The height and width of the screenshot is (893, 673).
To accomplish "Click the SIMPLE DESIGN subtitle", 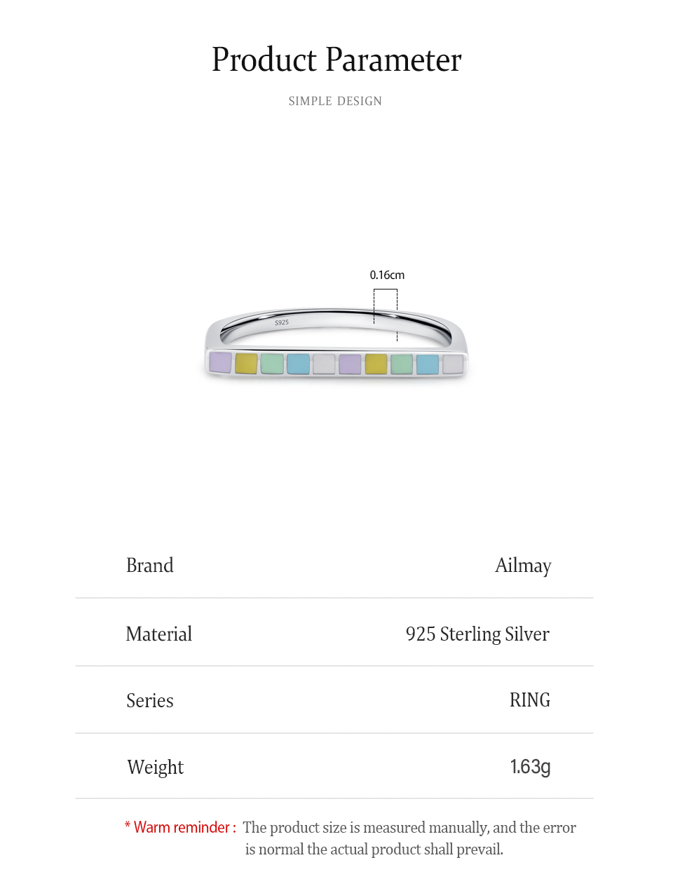I will point(335,101).
